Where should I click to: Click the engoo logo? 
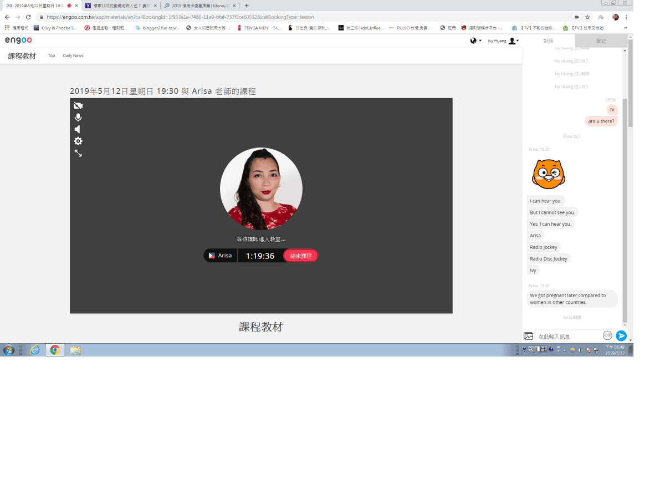pos(18,40)
